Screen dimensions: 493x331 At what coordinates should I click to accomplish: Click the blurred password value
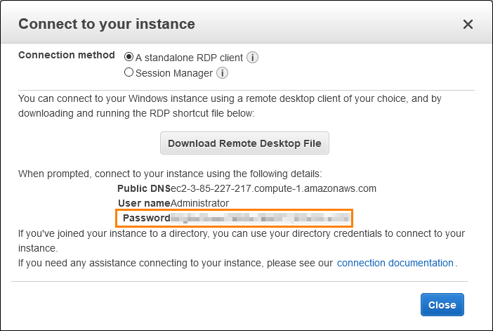[x=261, y=218]
